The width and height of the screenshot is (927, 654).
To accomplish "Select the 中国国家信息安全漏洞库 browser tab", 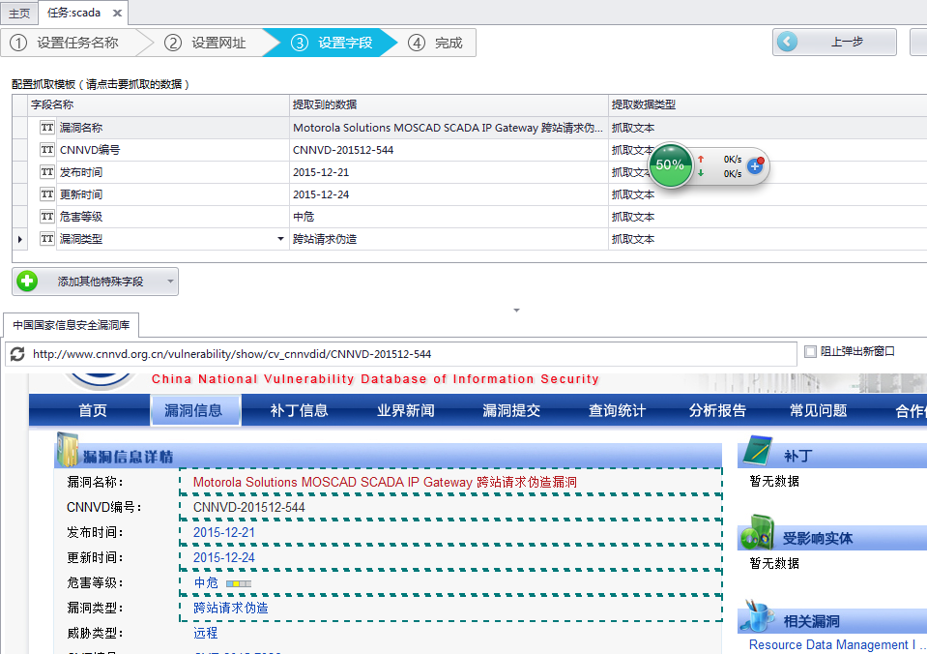I will click(x=71, y=325).
